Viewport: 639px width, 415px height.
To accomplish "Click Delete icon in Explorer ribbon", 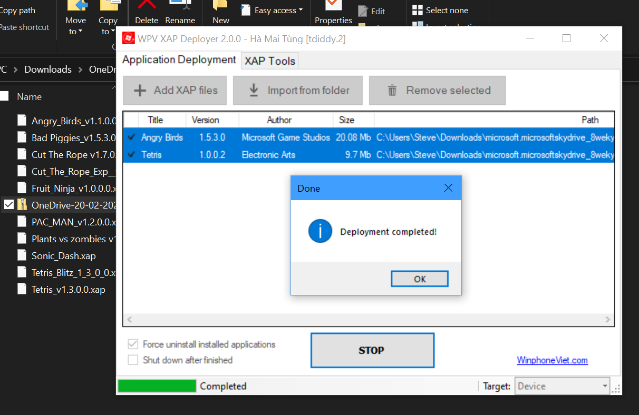I will tap(147, 5).
